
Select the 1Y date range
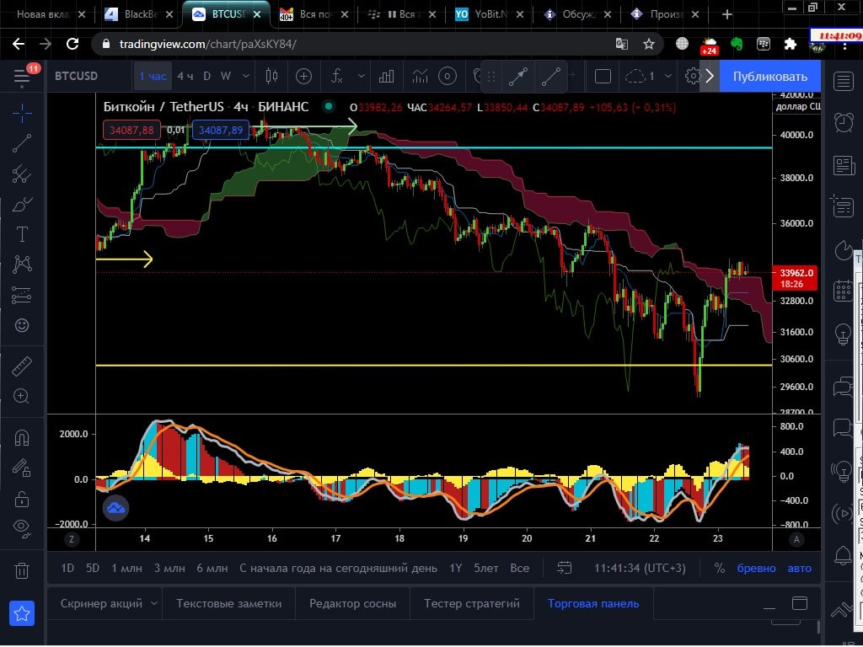pyautogui.click(x=455, y=569)
